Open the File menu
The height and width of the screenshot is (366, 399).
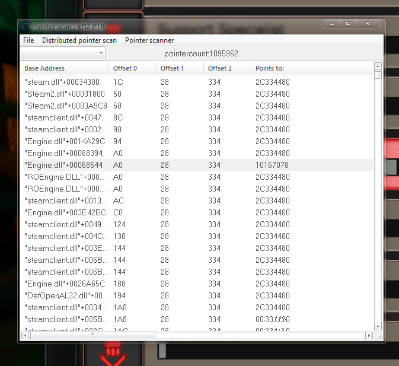[x=28, y=40]
